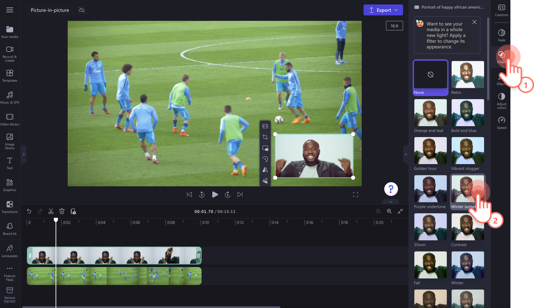Open the Speed tab
The image size is (534, 308).
502,123
